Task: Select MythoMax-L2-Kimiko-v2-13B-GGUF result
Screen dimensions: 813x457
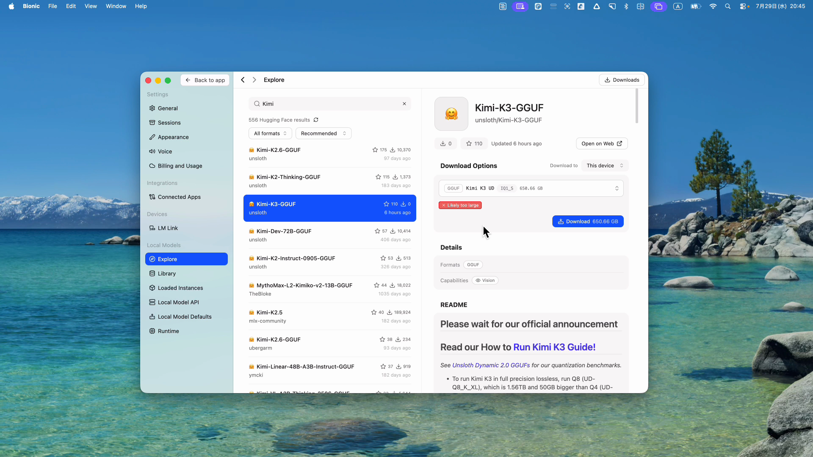Action: [329, 289]
